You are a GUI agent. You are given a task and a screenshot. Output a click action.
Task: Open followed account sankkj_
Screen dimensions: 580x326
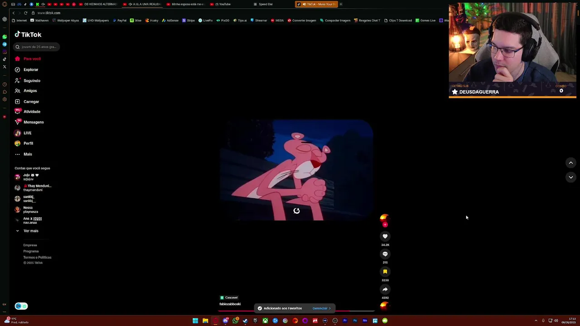(25, 199)
